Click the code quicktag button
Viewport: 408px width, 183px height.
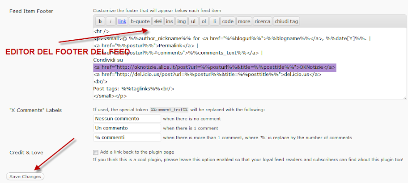point(228,21)
